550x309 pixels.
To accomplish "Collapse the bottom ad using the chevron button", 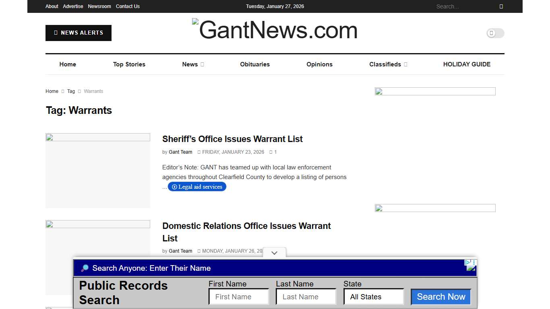I will coord(274,253).
